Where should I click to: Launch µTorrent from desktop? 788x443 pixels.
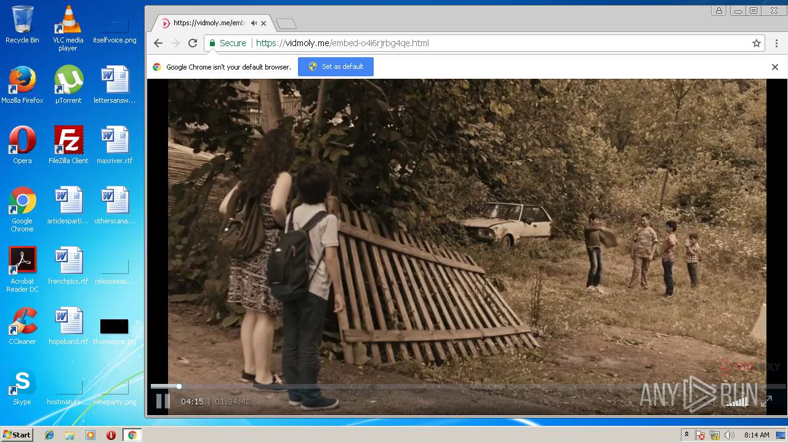68,85
